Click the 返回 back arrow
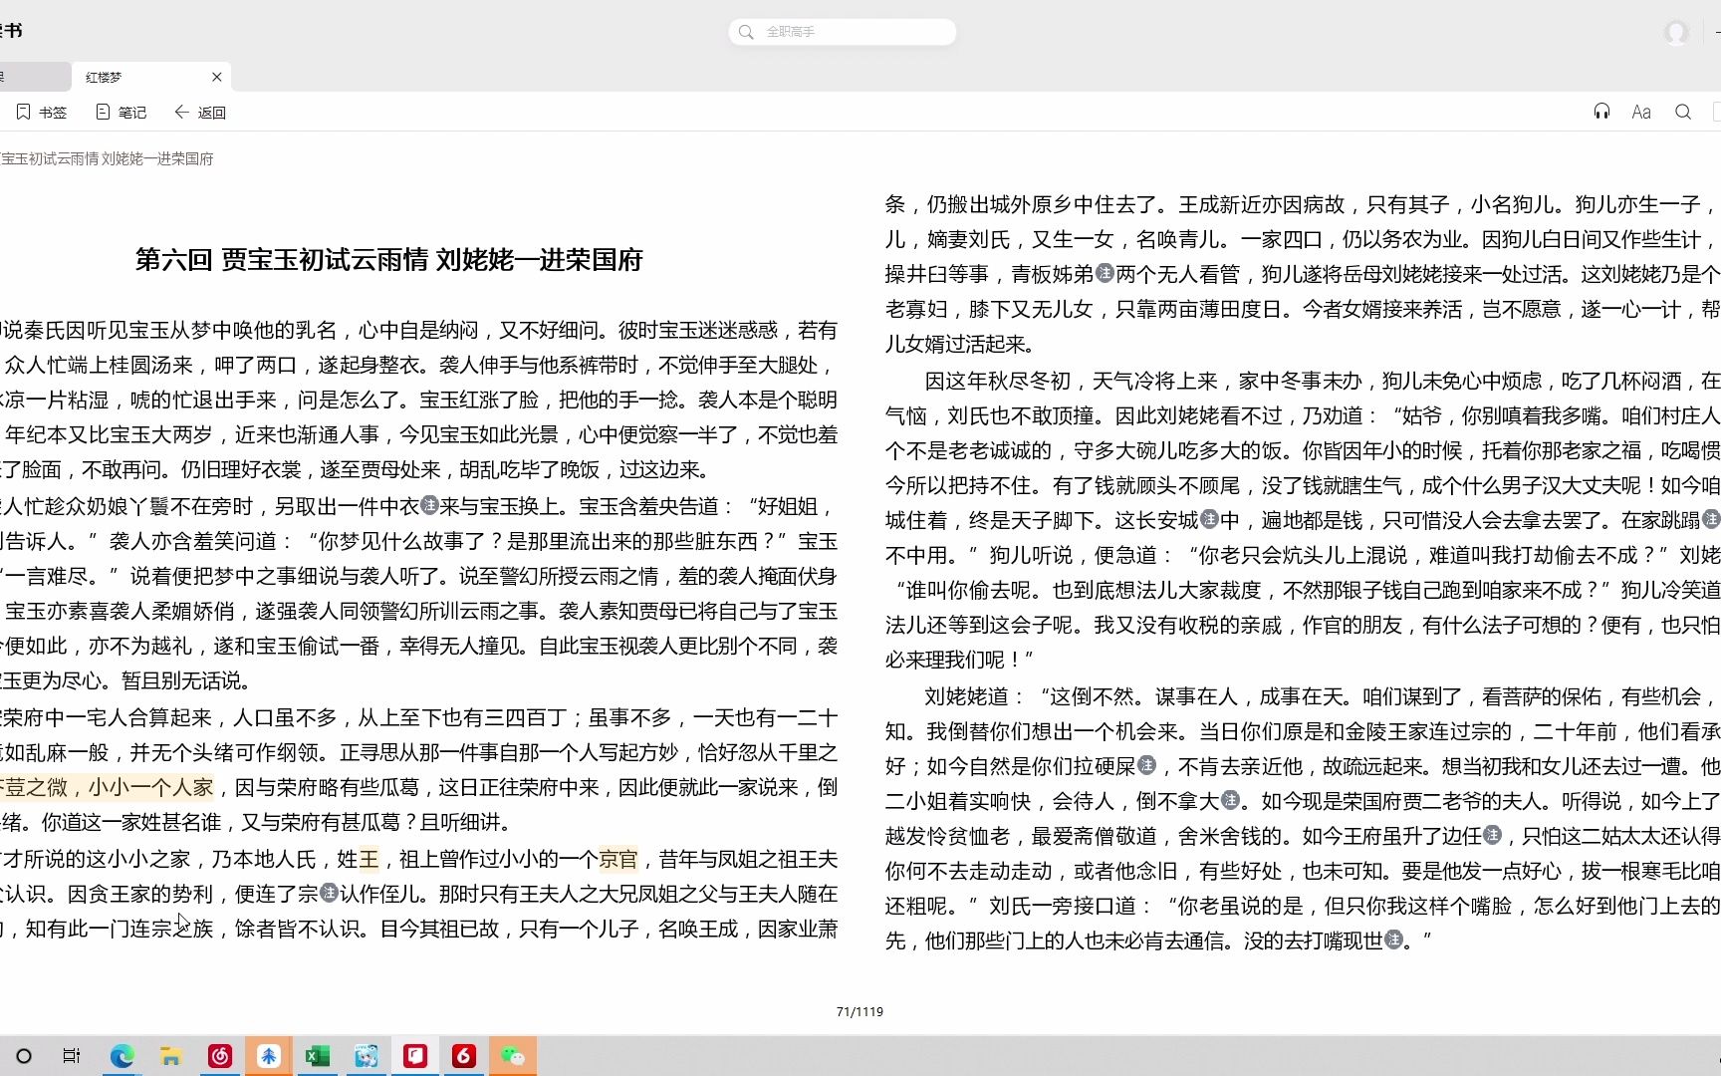The height and width of the screenshot is (1076, 1721). coord(200,113)
